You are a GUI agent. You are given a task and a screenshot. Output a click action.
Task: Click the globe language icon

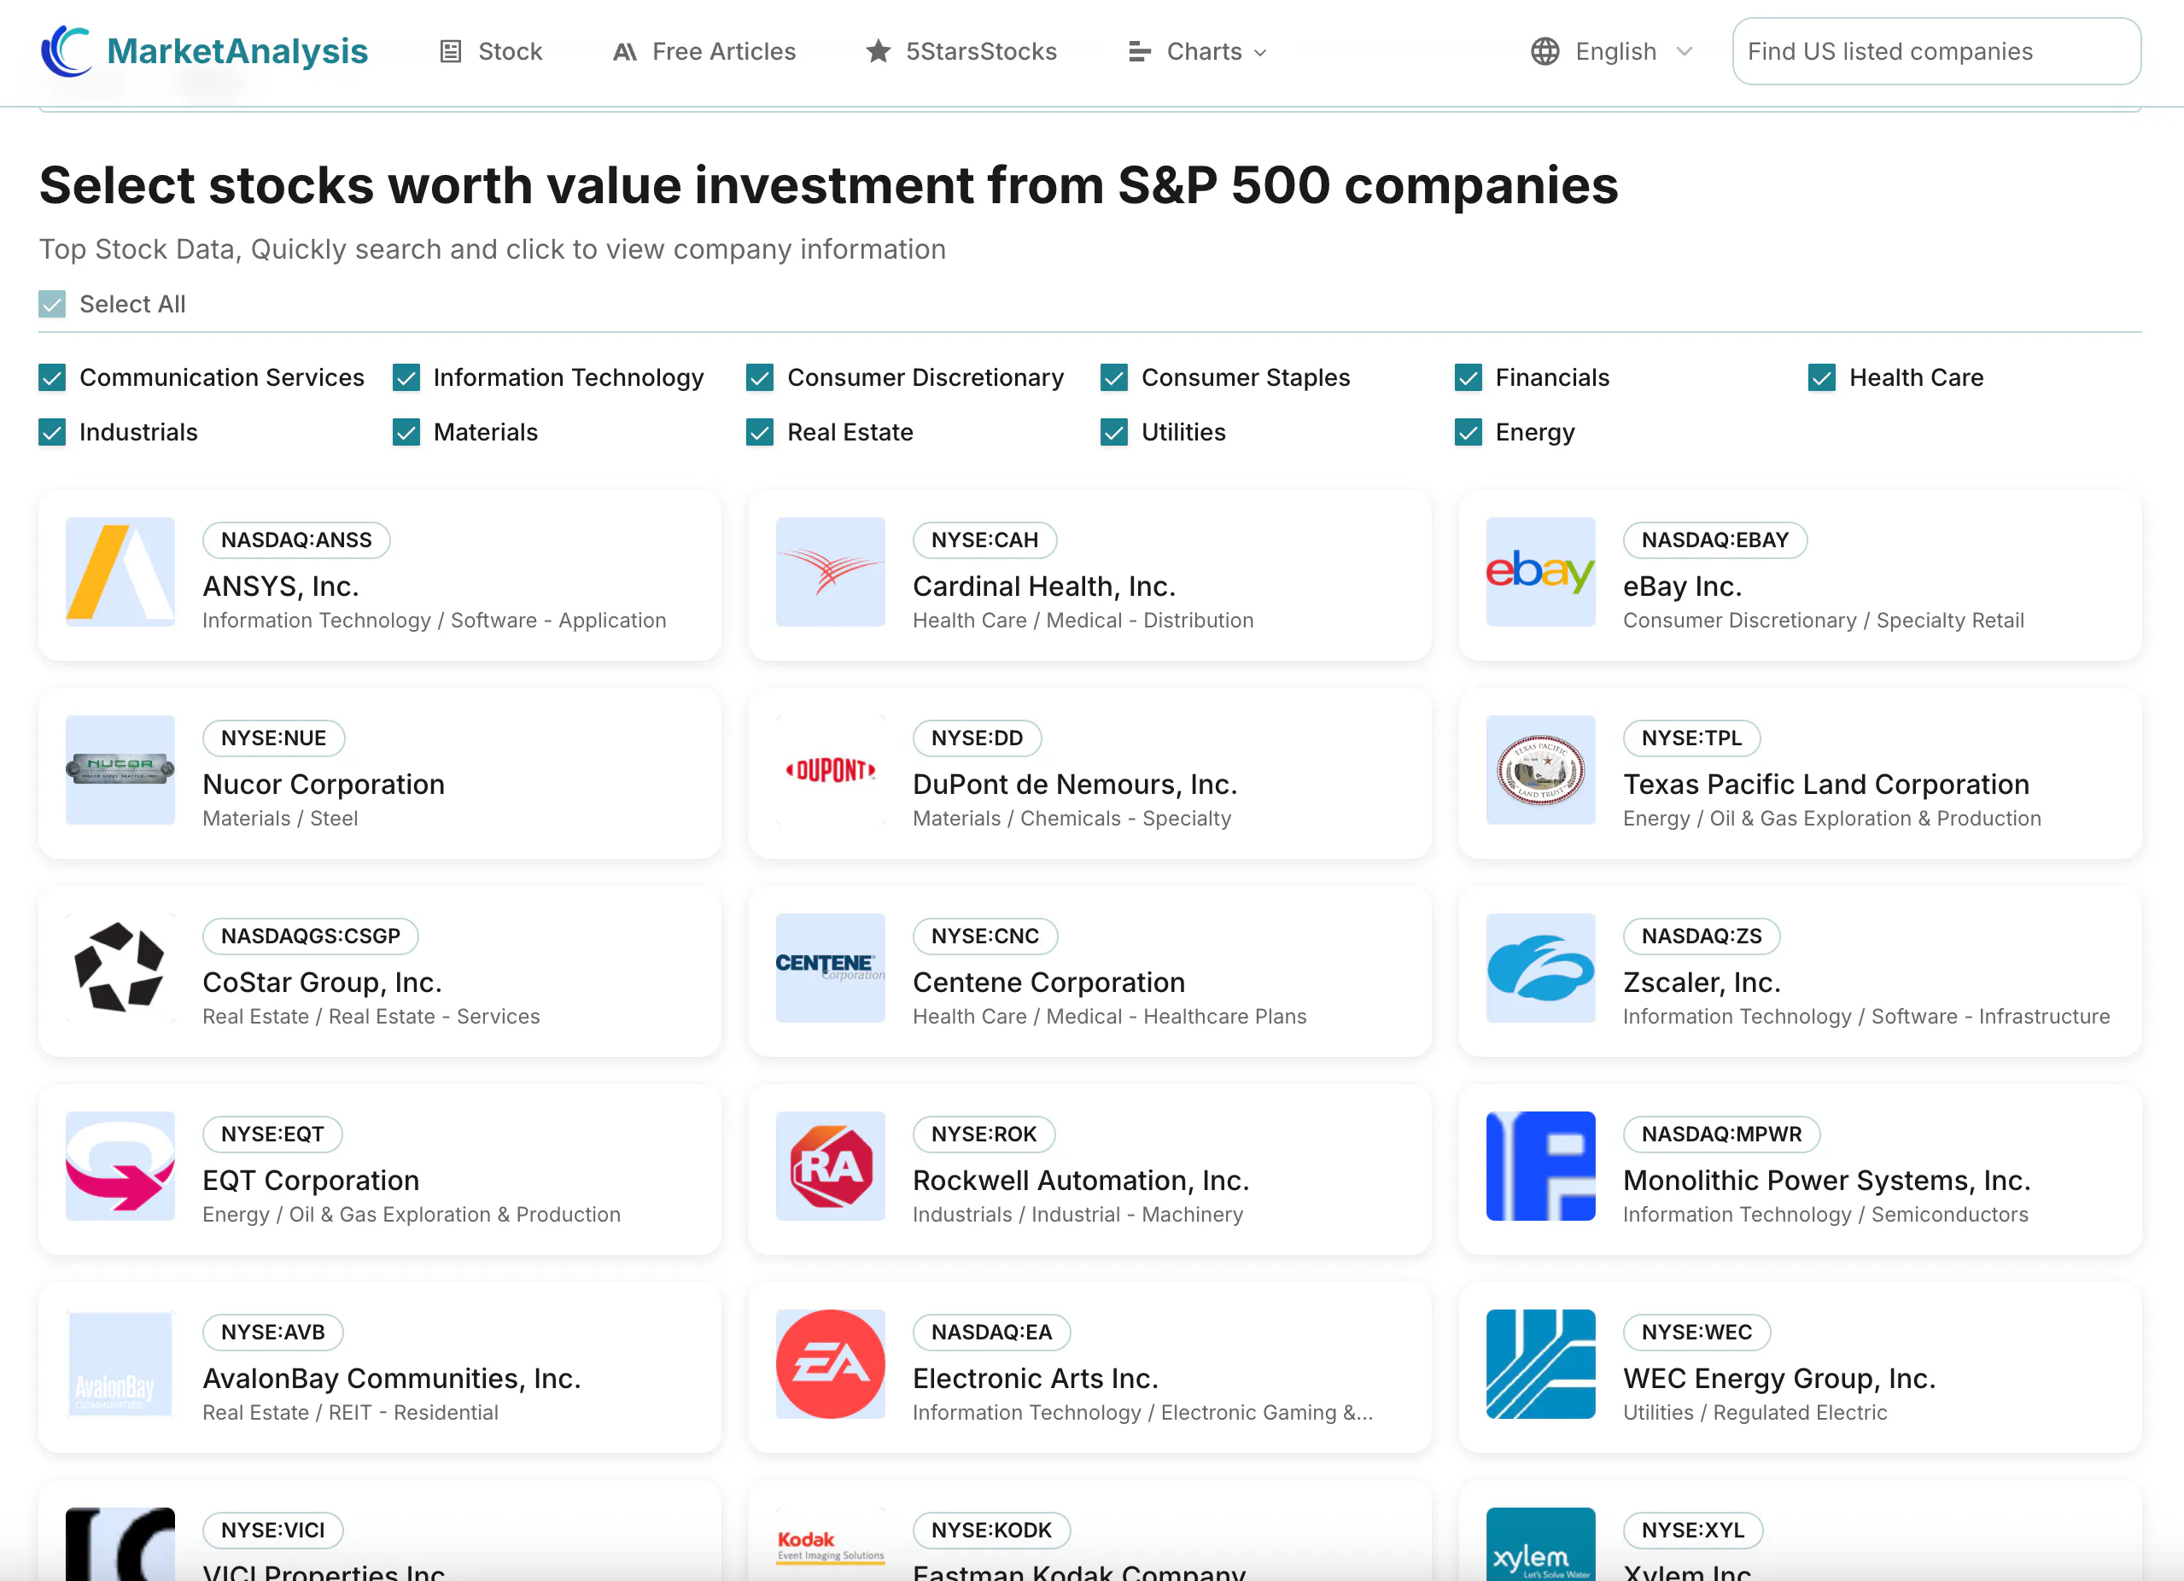[1545, 51]
